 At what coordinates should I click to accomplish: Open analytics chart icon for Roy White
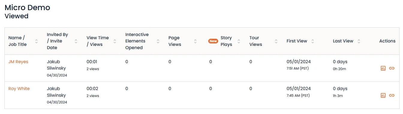pyautogui.click(x=383, y=95)
